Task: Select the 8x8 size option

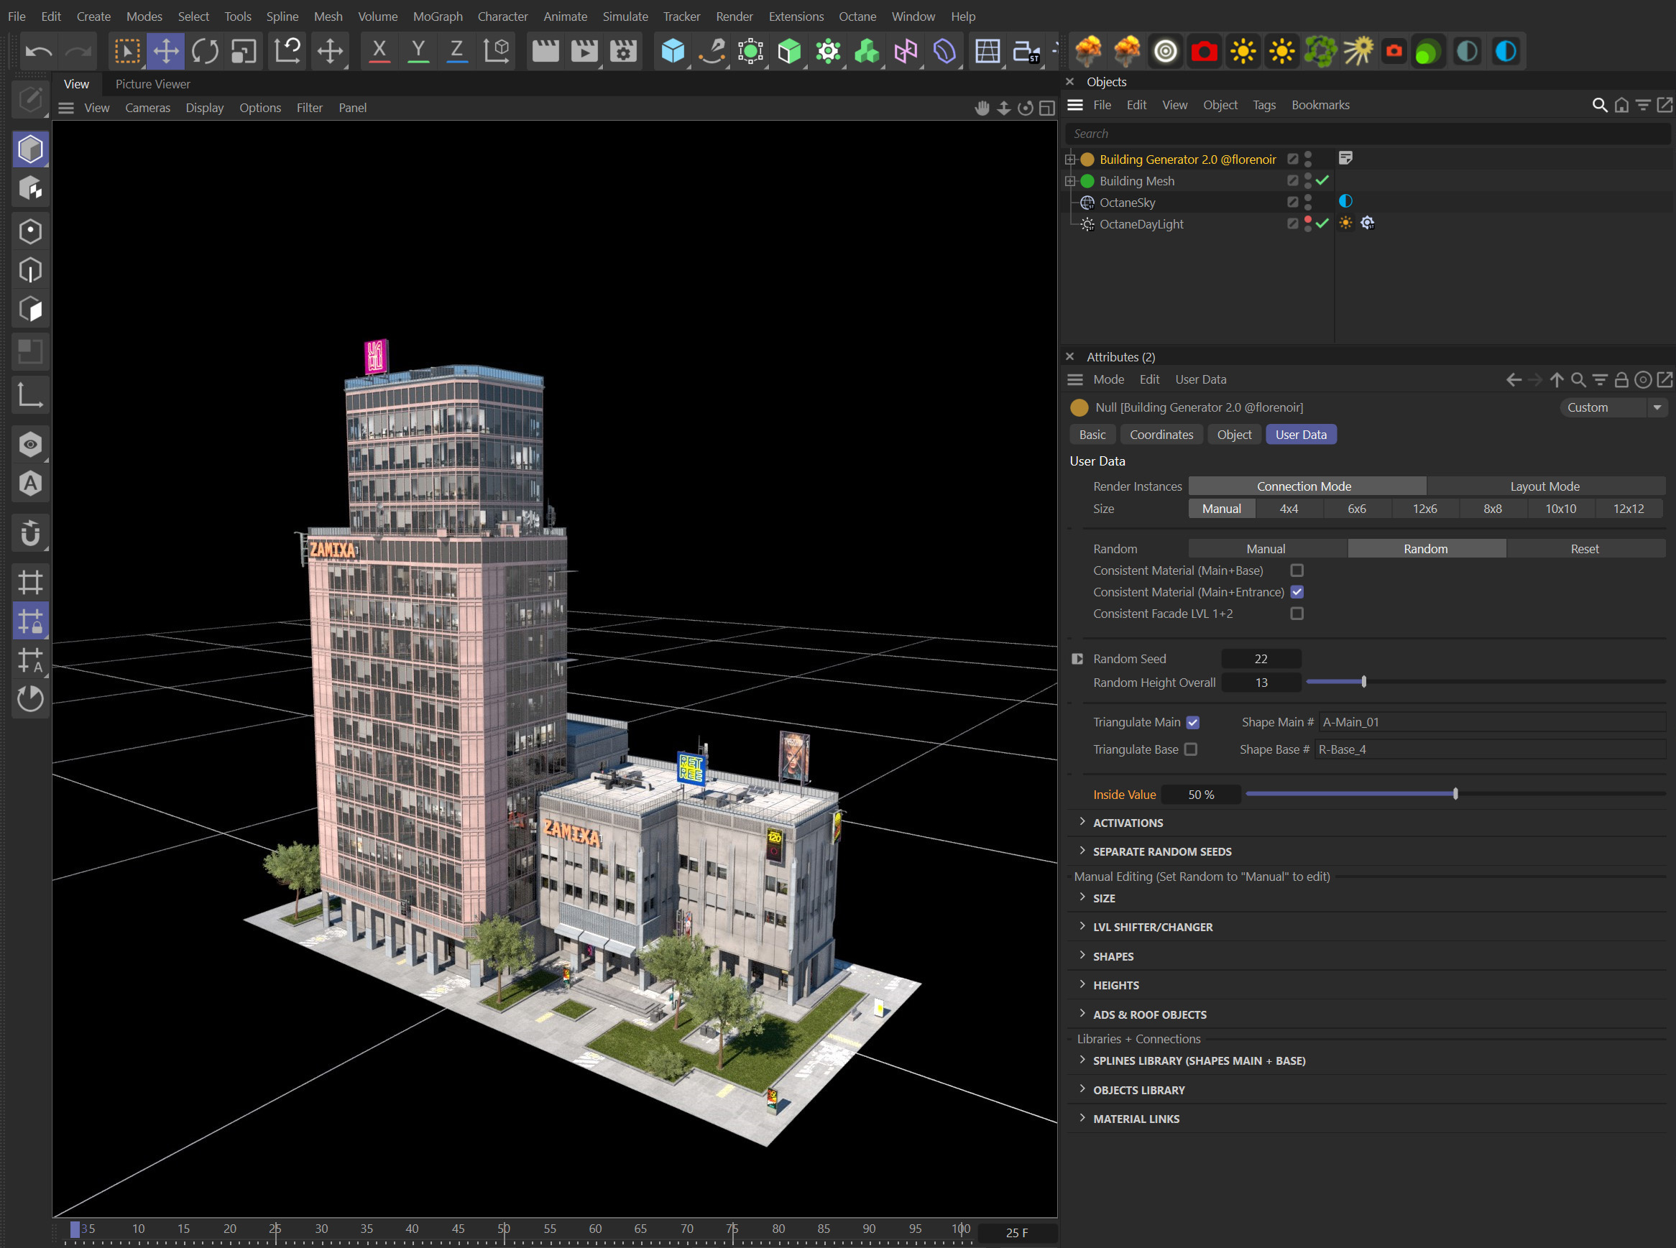Action: [x=1493, y=509]
